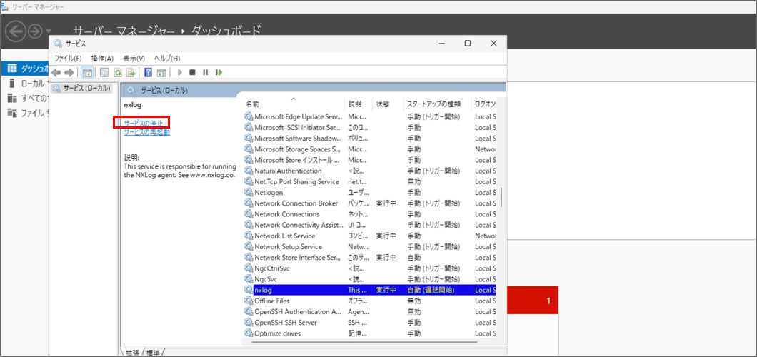
Task: Click the Properties toolbar icon
Action: coord(104,72)
